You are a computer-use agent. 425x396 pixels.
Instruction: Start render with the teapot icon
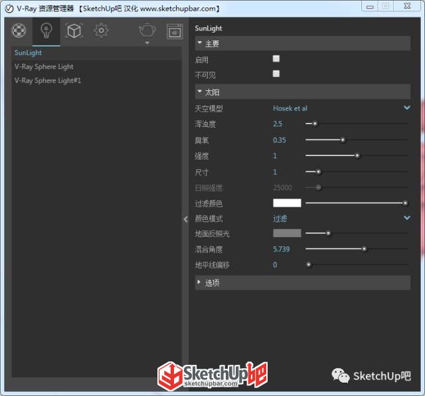pos(147,30)
